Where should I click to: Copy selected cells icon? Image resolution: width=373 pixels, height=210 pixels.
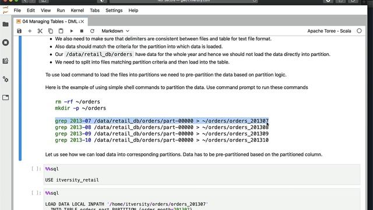click(x=51, y=31)
